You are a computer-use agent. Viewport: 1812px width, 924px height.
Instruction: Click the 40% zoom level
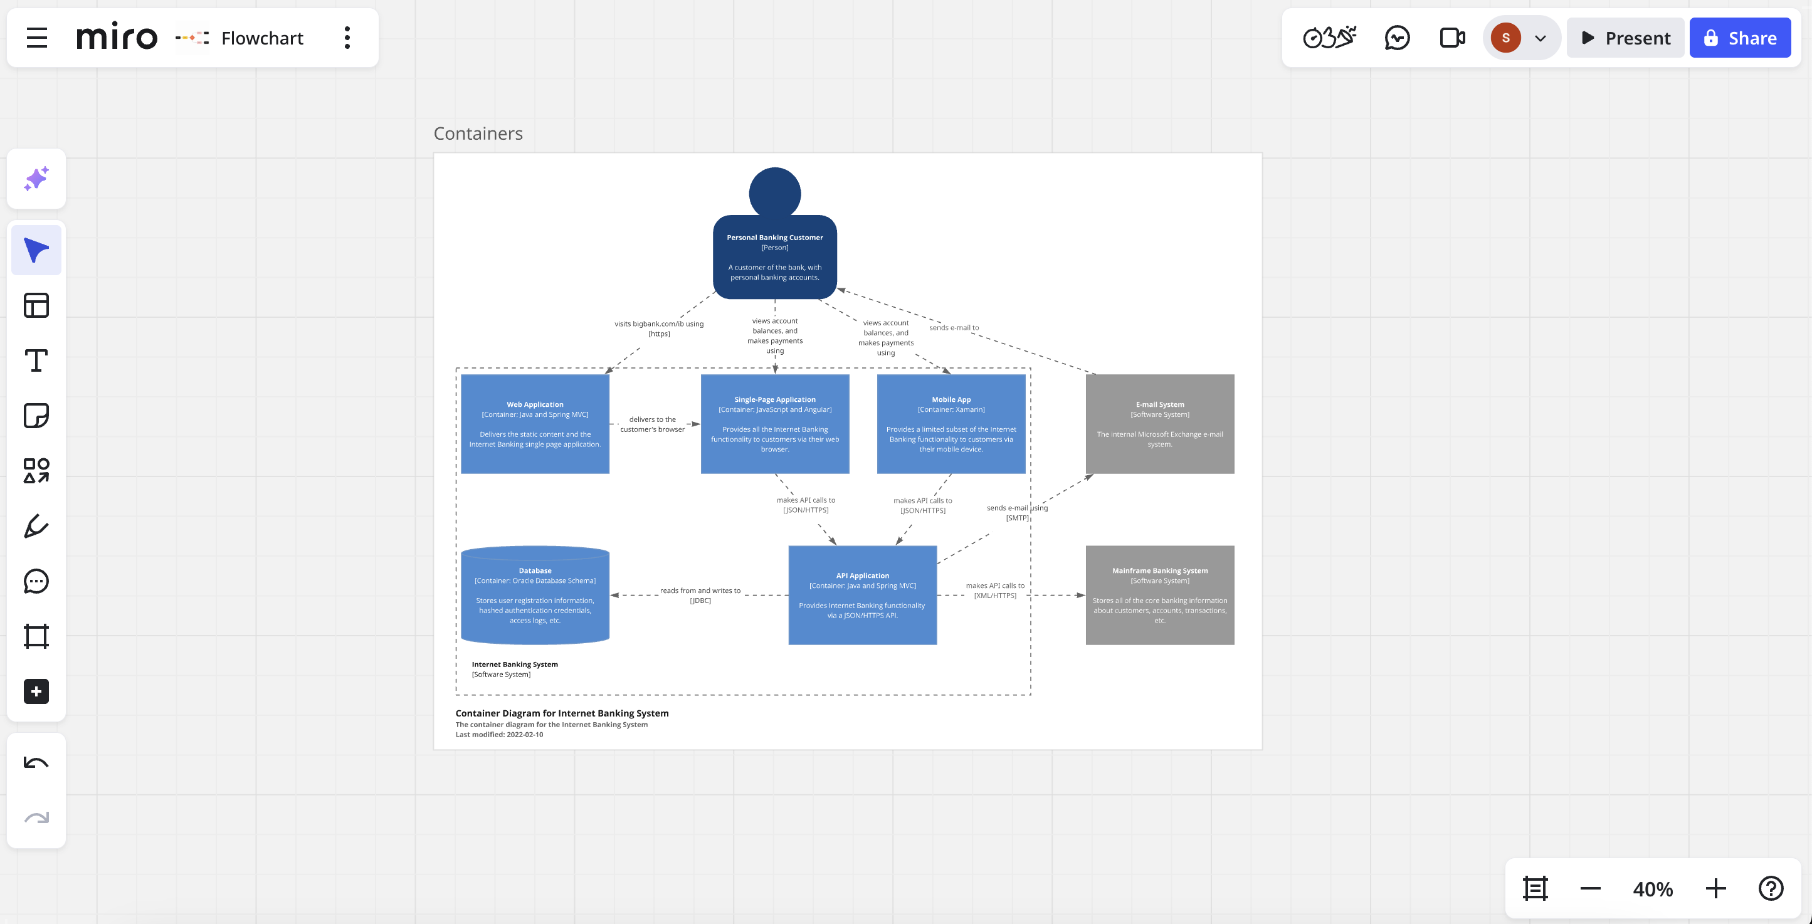pos(1653,889)
